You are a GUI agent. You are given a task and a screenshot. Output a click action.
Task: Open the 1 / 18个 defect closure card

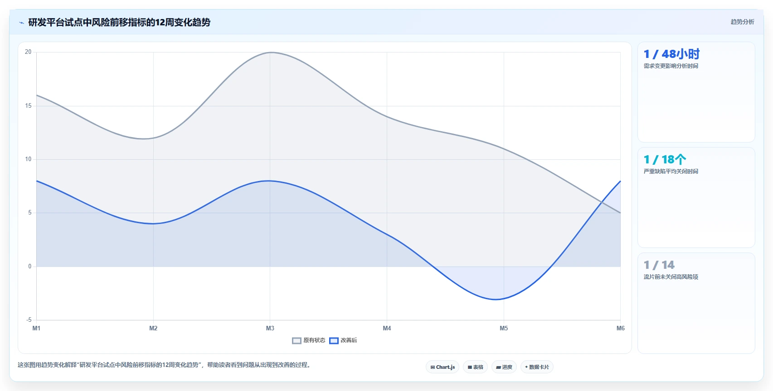tap(696, 197)
